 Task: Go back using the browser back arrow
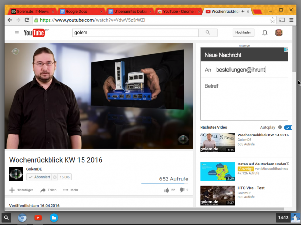click(x=10, y=20)
